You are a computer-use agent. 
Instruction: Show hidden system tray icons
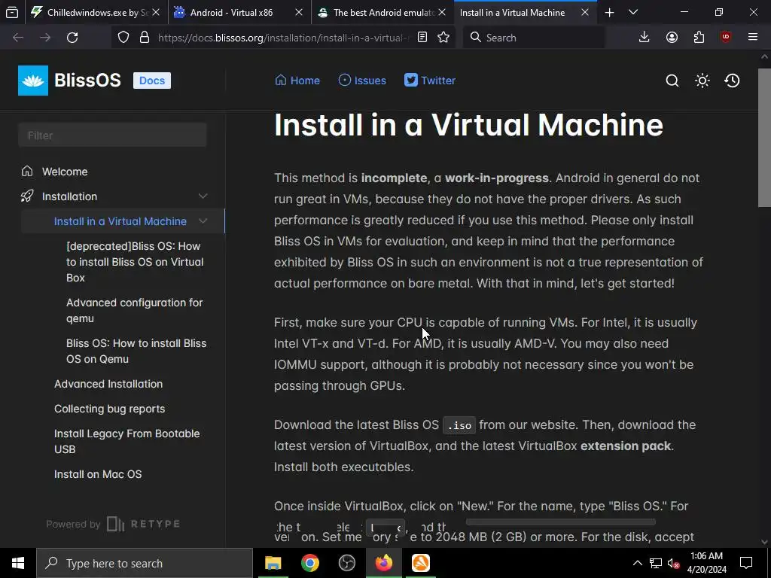(637, 563)
